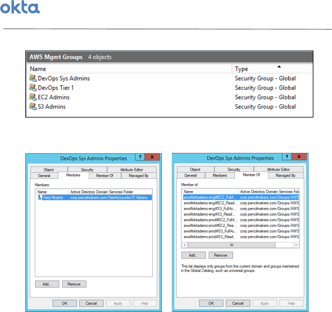The height and width of the screenshot is (312, 332).
Task: Click the Name column header in AWS Mgmt Groups
Action: tap(130, 69)
